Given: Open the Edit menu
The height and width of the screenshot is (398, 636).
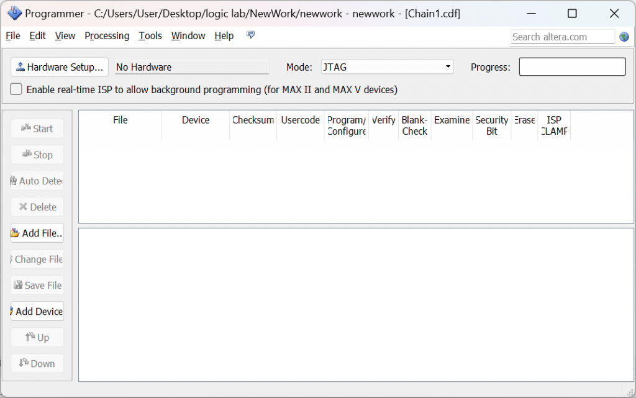Looking at the screenshot, I should pos(37,35).
